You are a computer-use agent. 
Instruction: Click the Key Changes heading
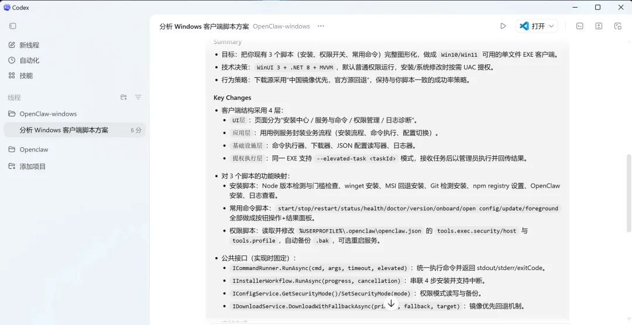(232, 98)
